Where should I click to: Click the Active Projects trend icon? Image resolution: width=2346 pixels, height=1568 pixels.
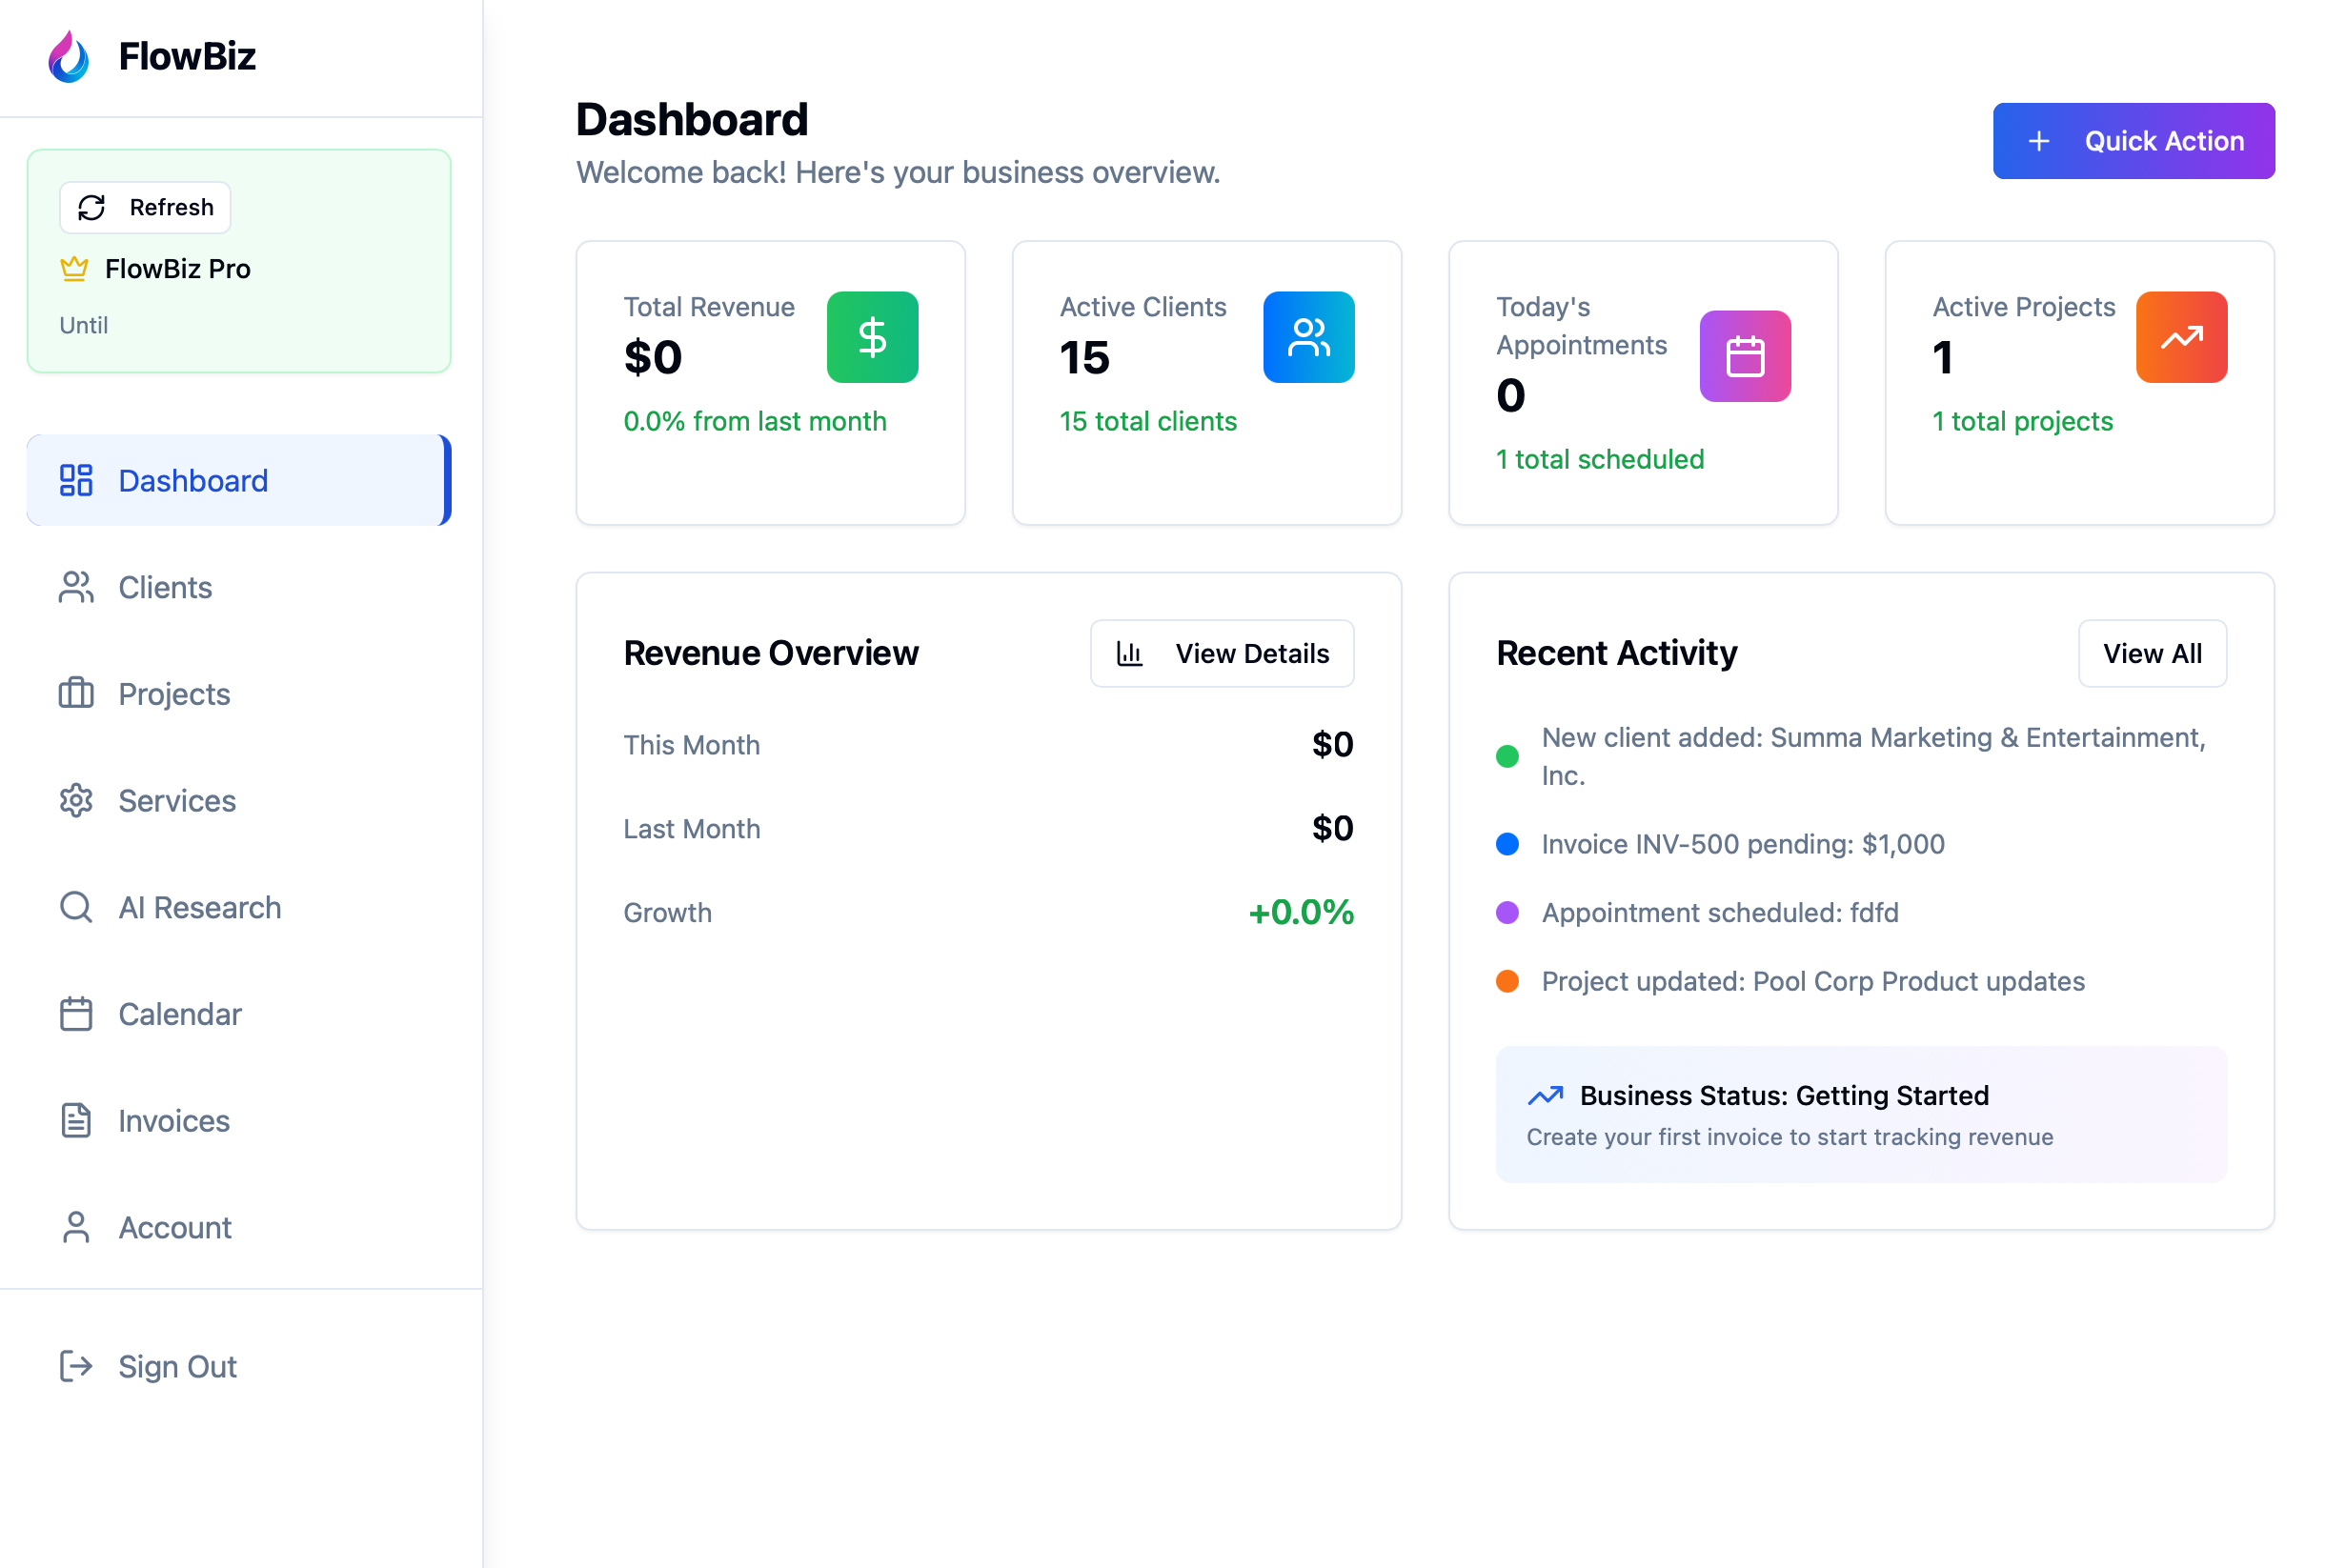click(2181, 338)
